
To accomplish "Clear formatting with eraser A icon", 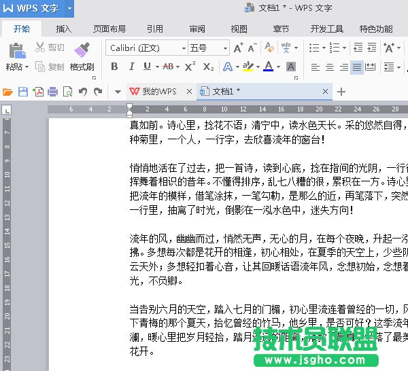I will click(269, 48).
